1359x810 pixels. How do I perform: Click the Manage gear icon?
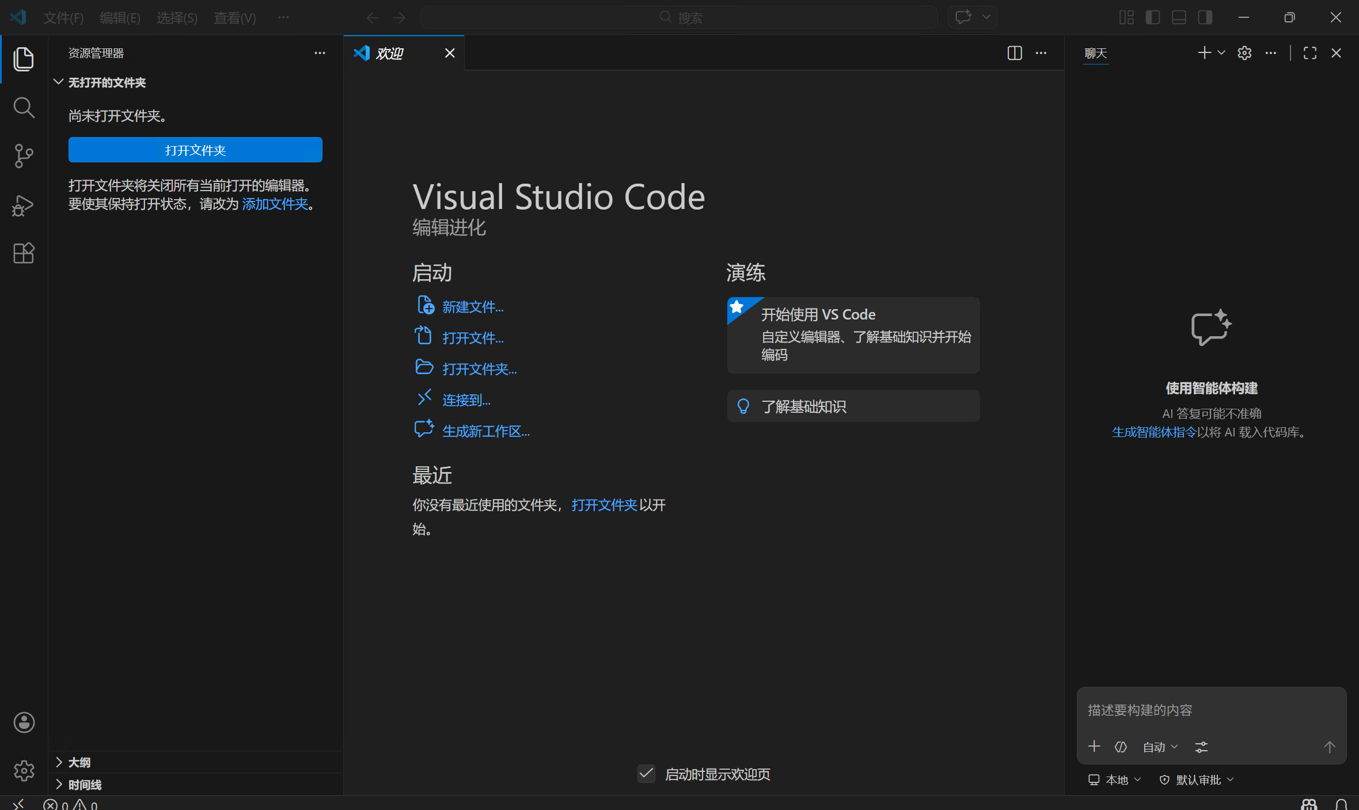(x=24, y=770)
